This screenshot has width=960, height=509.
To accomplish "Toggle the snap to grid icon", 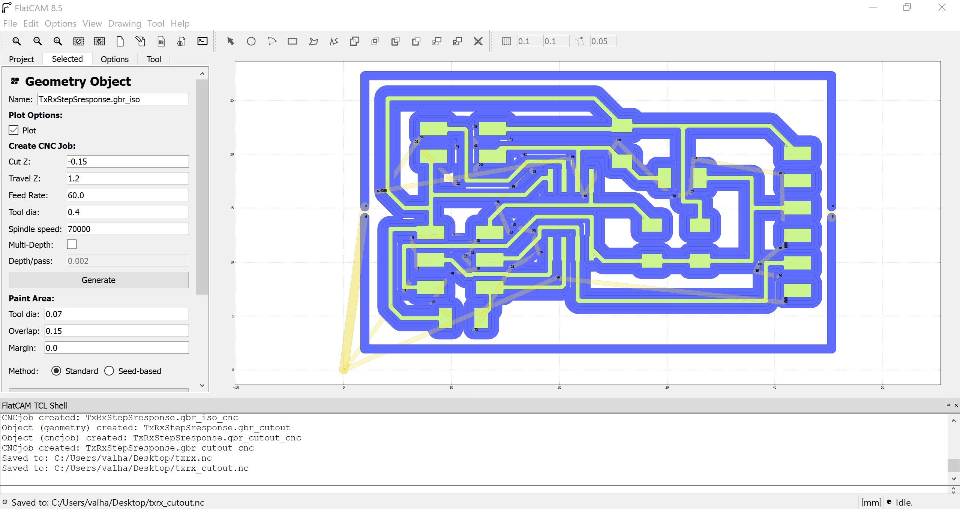I will click(506, 41).
